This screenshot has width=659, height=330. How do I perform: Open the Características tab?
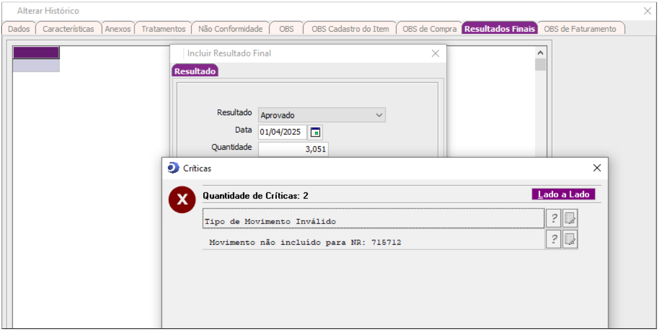point(68,29)
